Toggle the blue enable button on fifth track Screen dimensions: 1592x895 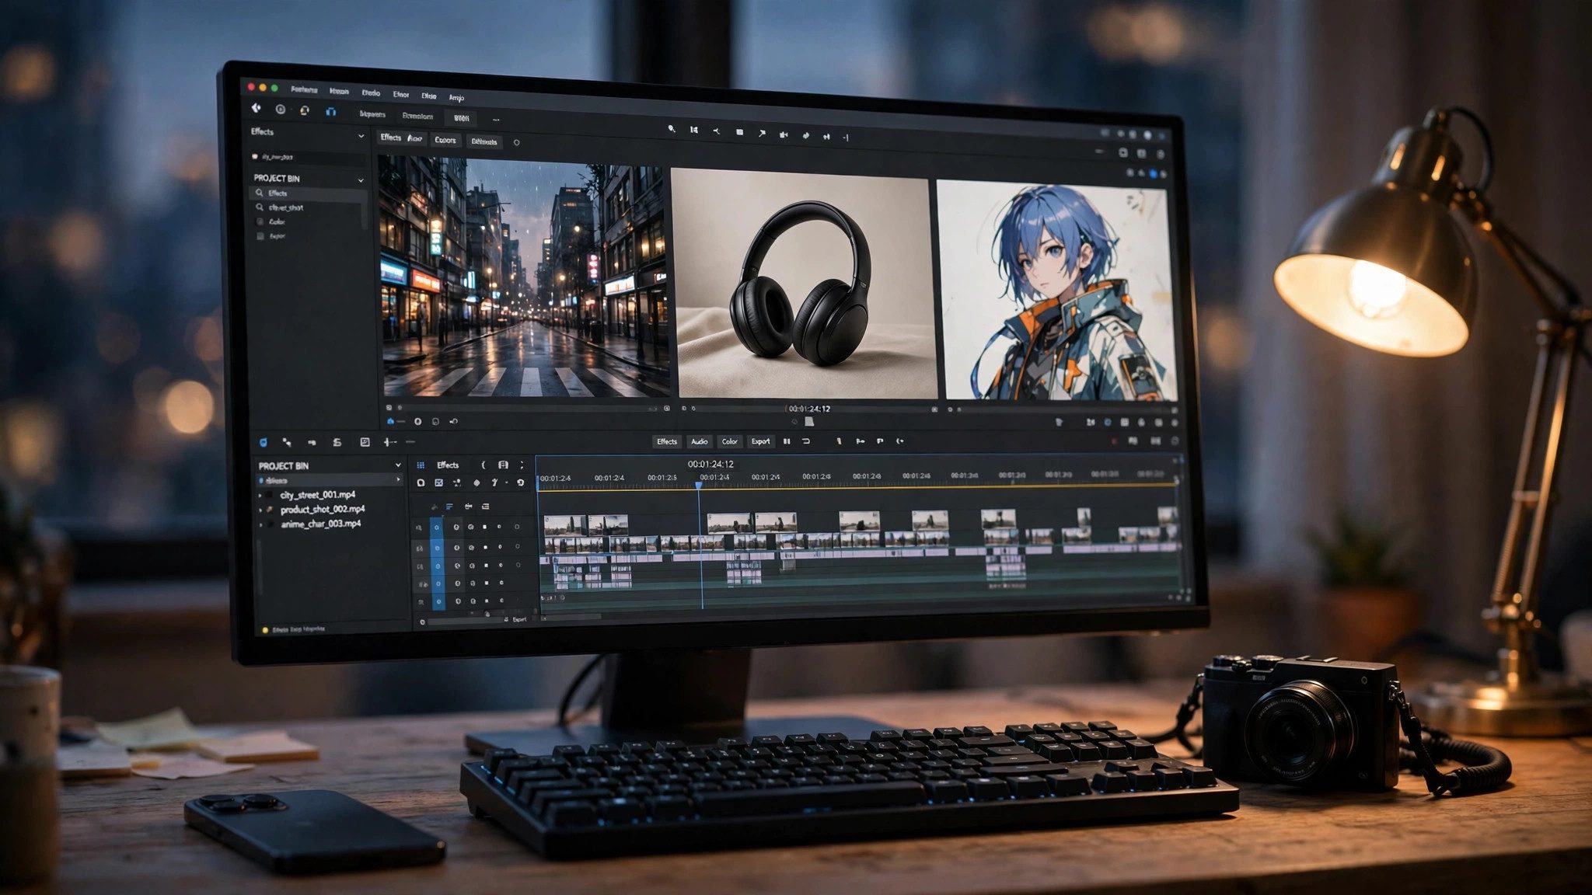[x=438, y=601]
